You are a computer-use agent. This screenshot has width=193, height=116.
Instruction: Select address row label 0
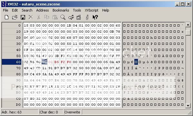(12, 25)
